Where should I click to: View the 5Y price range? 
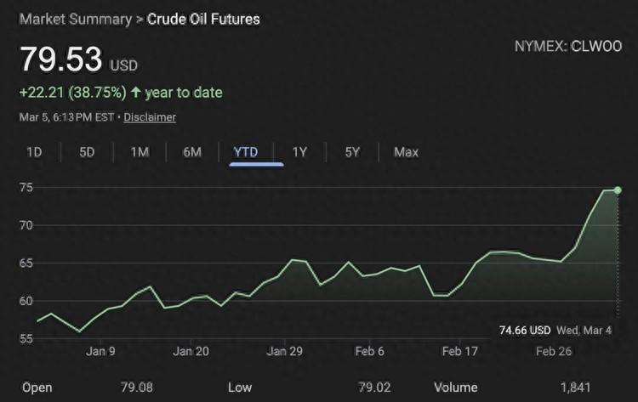click(x=352, y=152)
